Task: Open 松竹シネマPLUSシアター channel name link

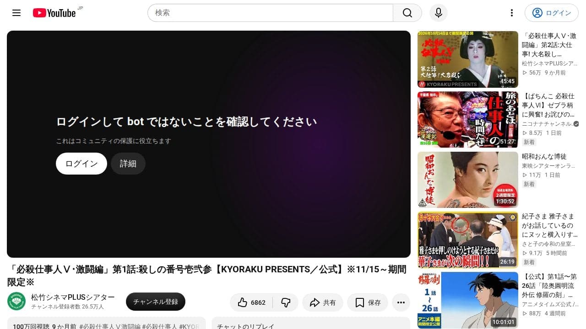Action: coord(73,297)
